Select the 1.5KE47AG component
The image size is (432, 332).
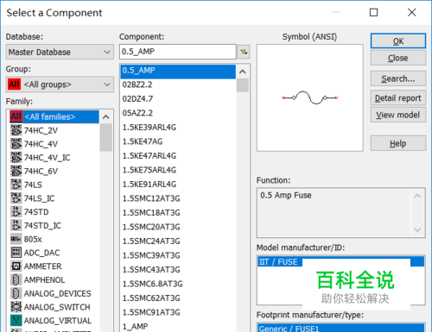pos(178,141)
